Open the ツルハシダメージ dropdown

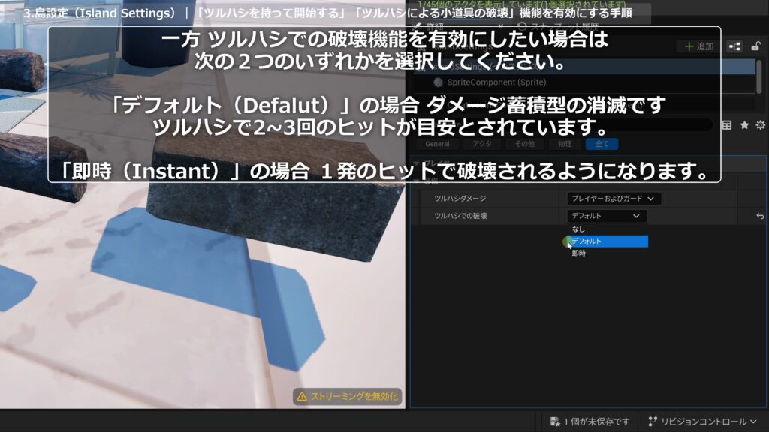click(x=614, y=198)
